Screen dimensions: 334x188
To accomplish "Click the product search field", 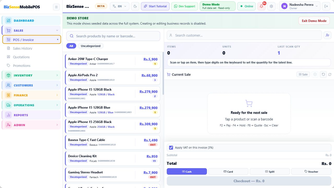I will (x=113, y=36).
